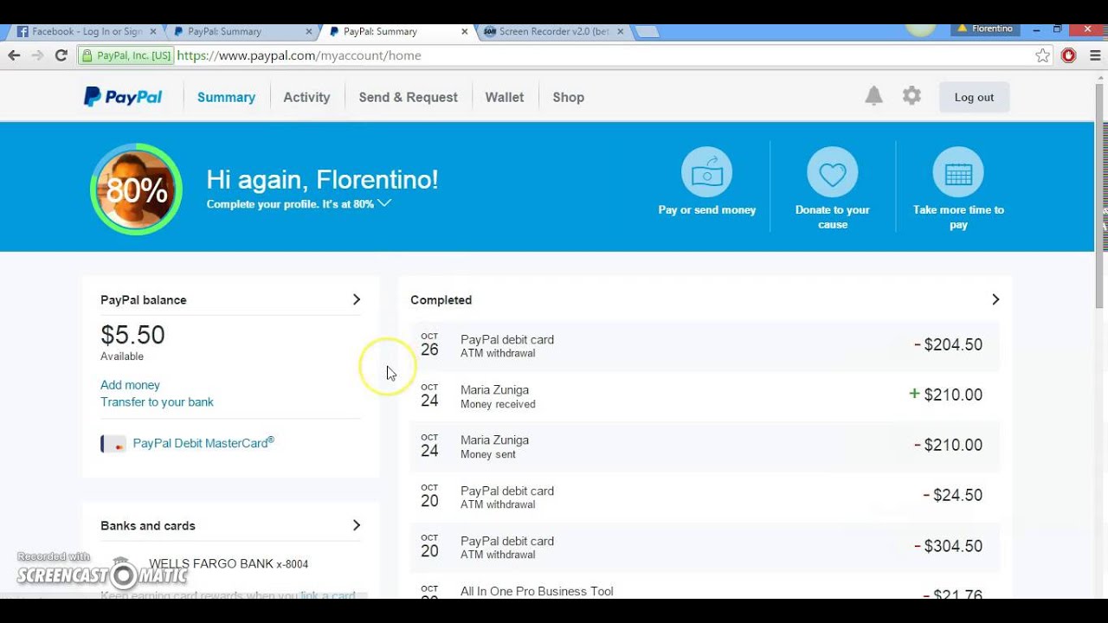The image size is (1108, 623).
Task: Switch to the Screen Recorder v2.0 tab
Action: [554, 31]
